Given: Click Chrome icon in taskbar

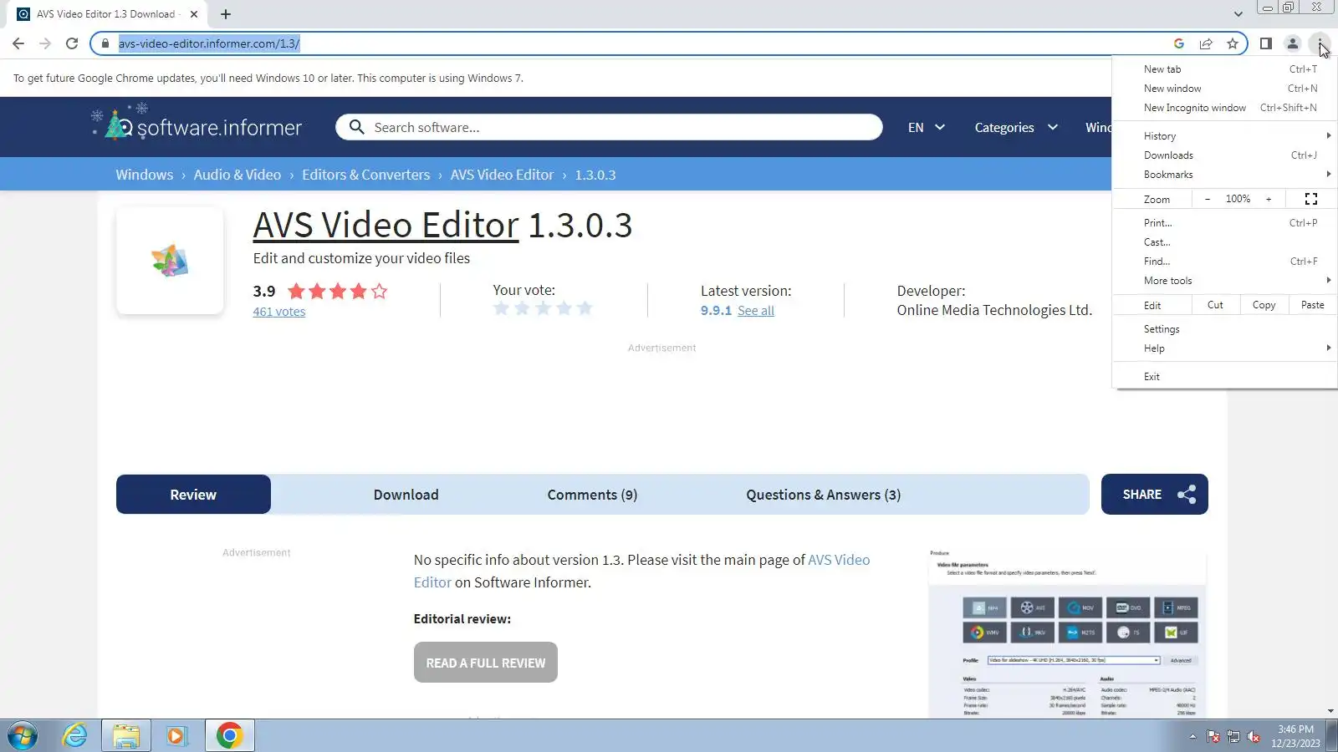Looking at the screenshot, I should [x=229, y=736].
